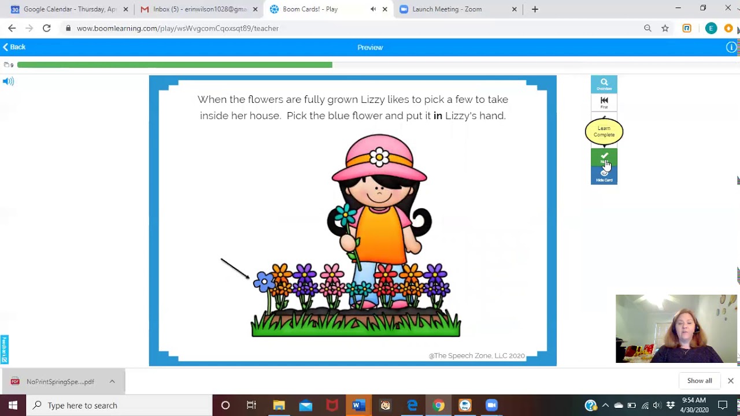Click Show all downloads
Viewport: 740px width, 416px height.
[x=700, y=381]
